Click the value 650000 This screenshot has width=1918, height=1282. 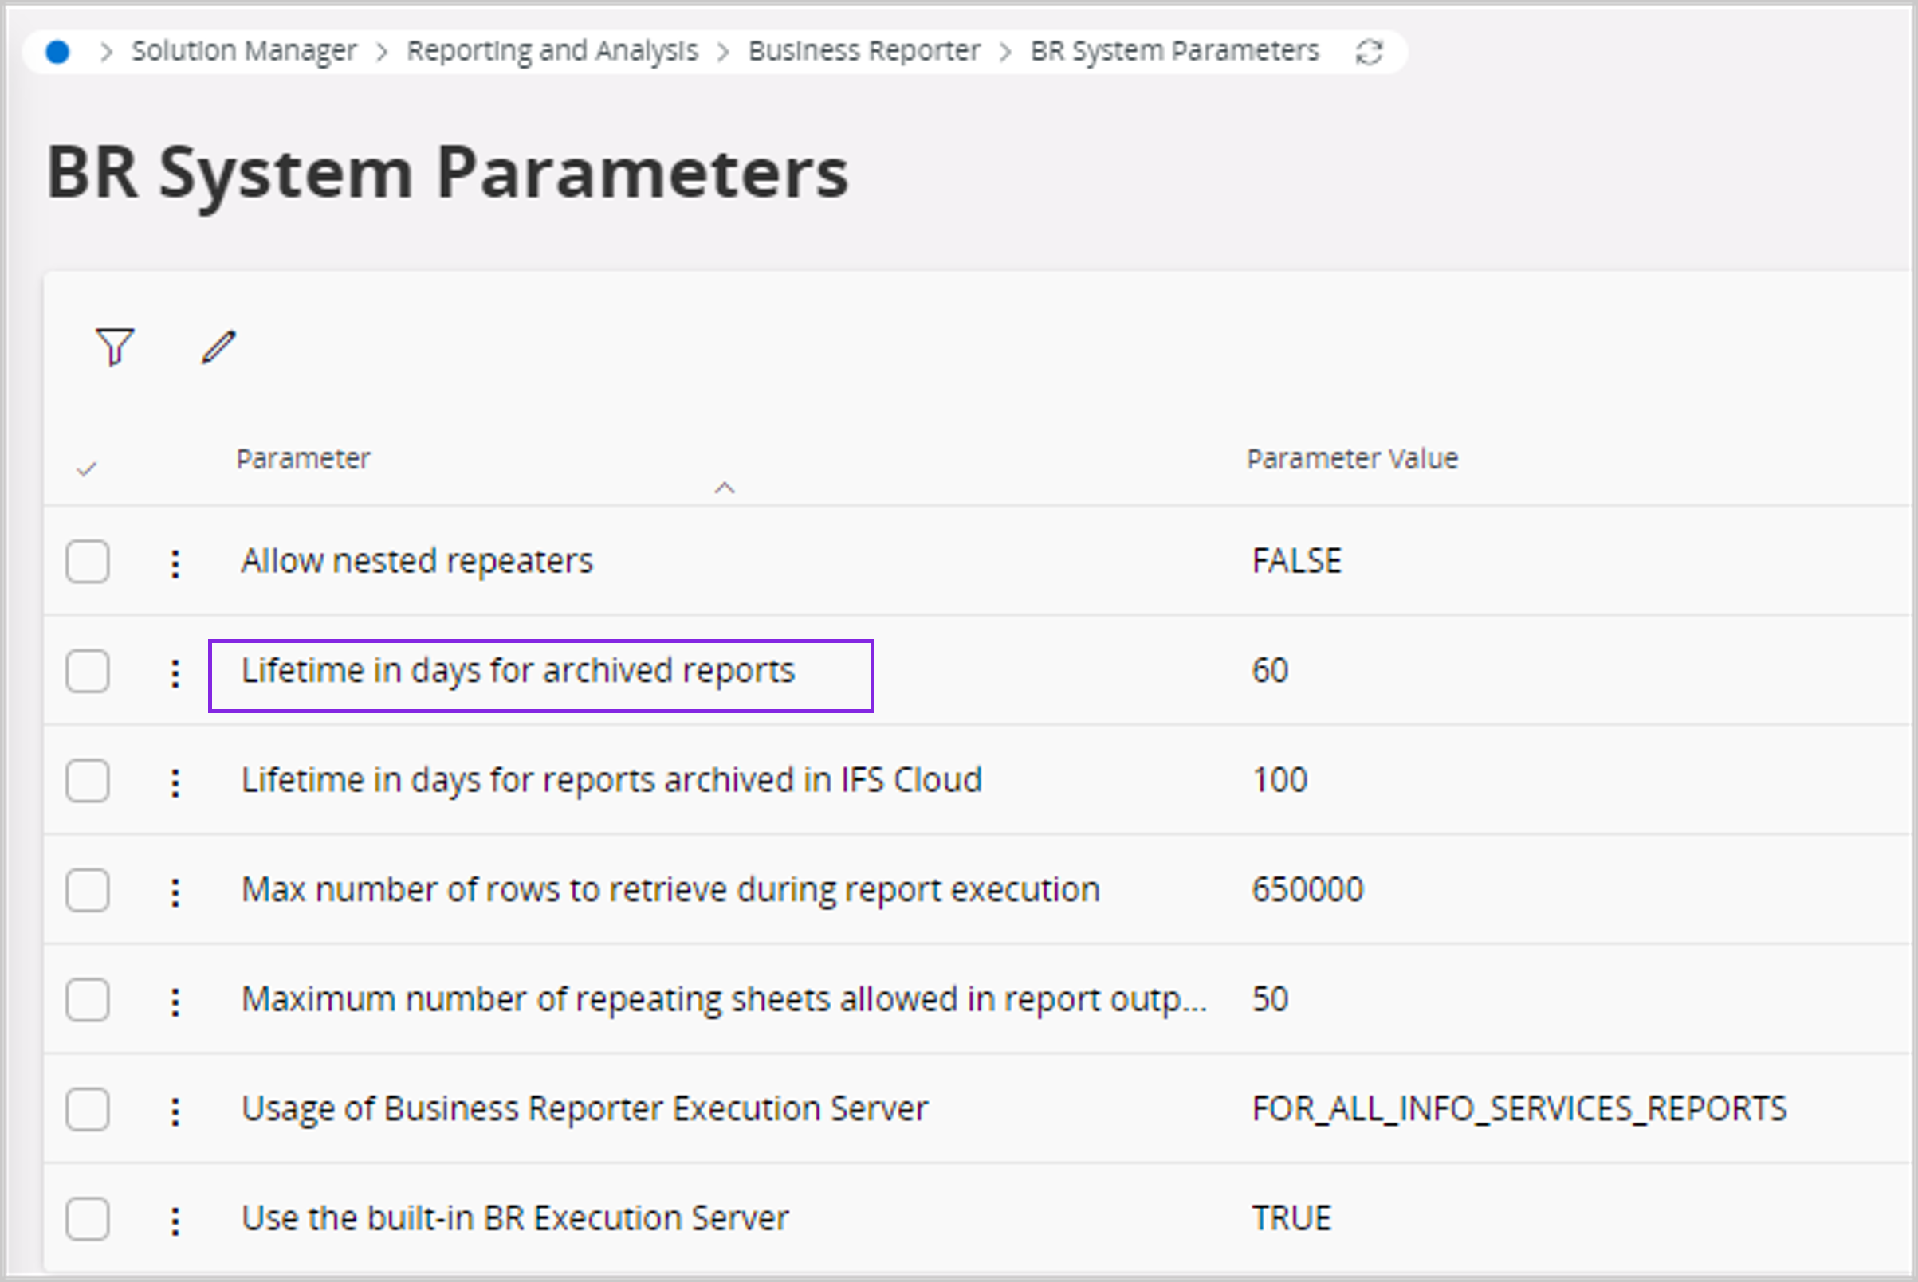(x=1308, y=889)
